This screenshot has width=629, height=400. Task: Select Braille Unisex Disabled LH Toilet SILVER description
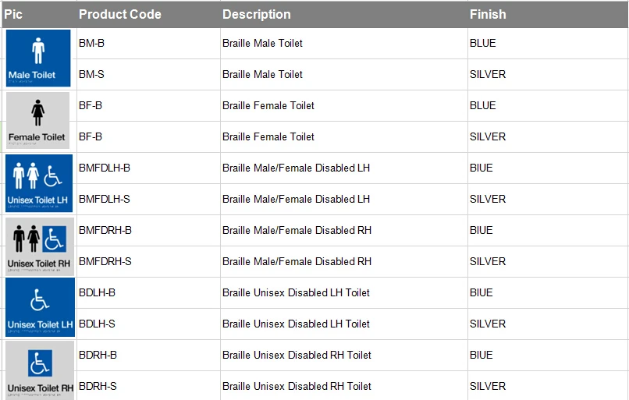coord(296,324)
